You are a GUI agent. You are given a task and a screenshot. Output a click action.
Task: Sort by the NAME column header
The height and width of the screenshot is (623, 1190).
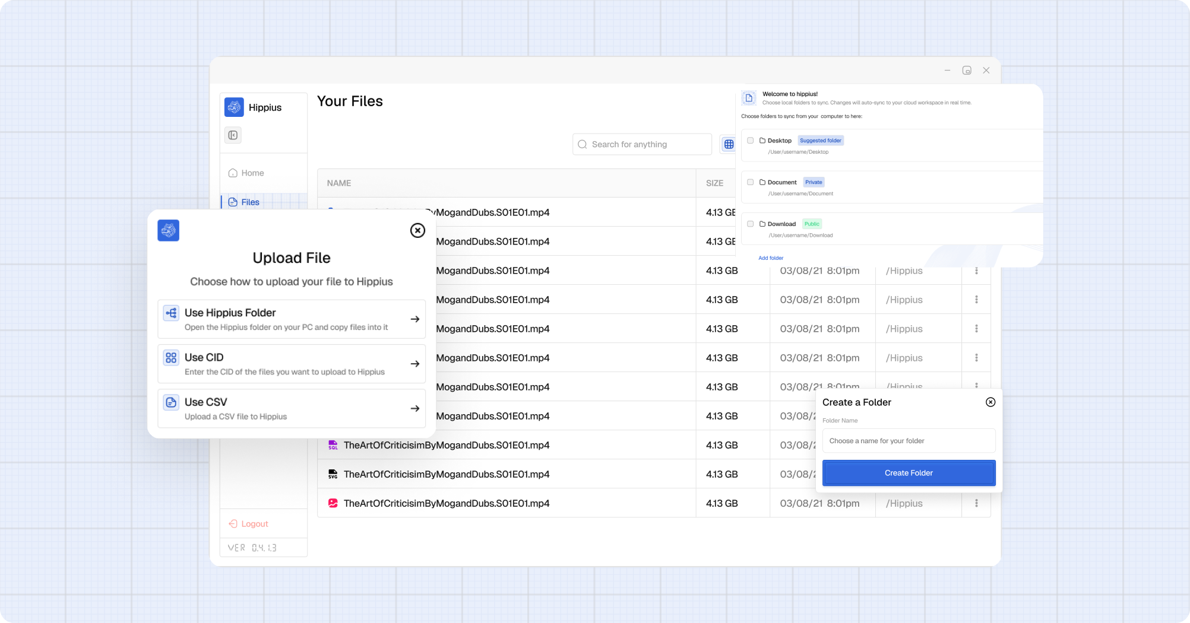[339, 183]
